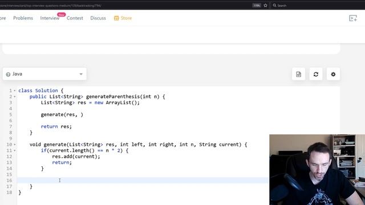365x205 pixels.
Task: Collapse the if block fold arrow on line 11
Action: coord(15,150)
